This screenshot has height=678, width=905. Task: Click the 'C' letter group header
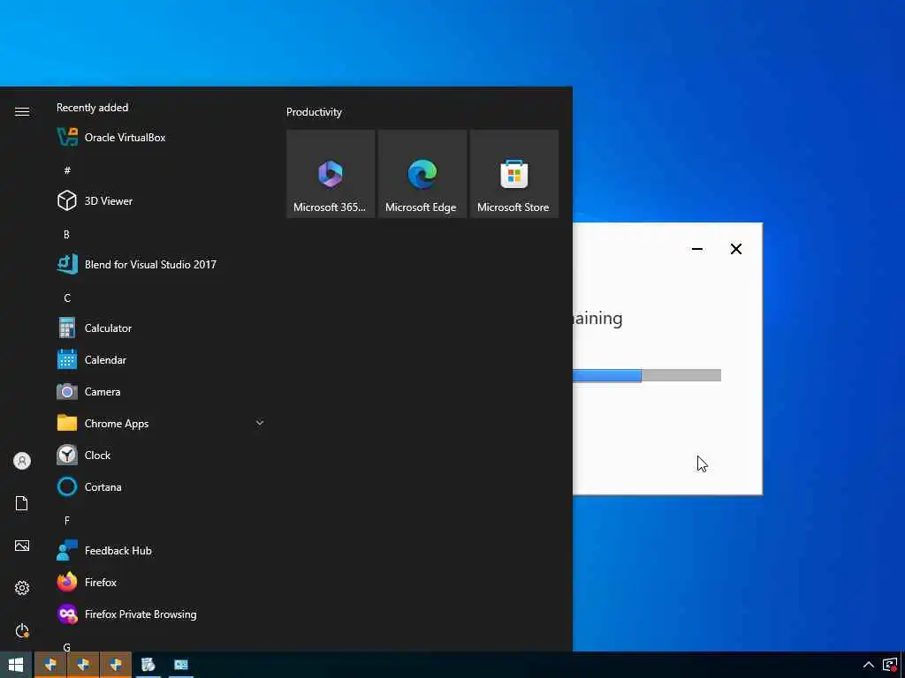pos(67,298)
